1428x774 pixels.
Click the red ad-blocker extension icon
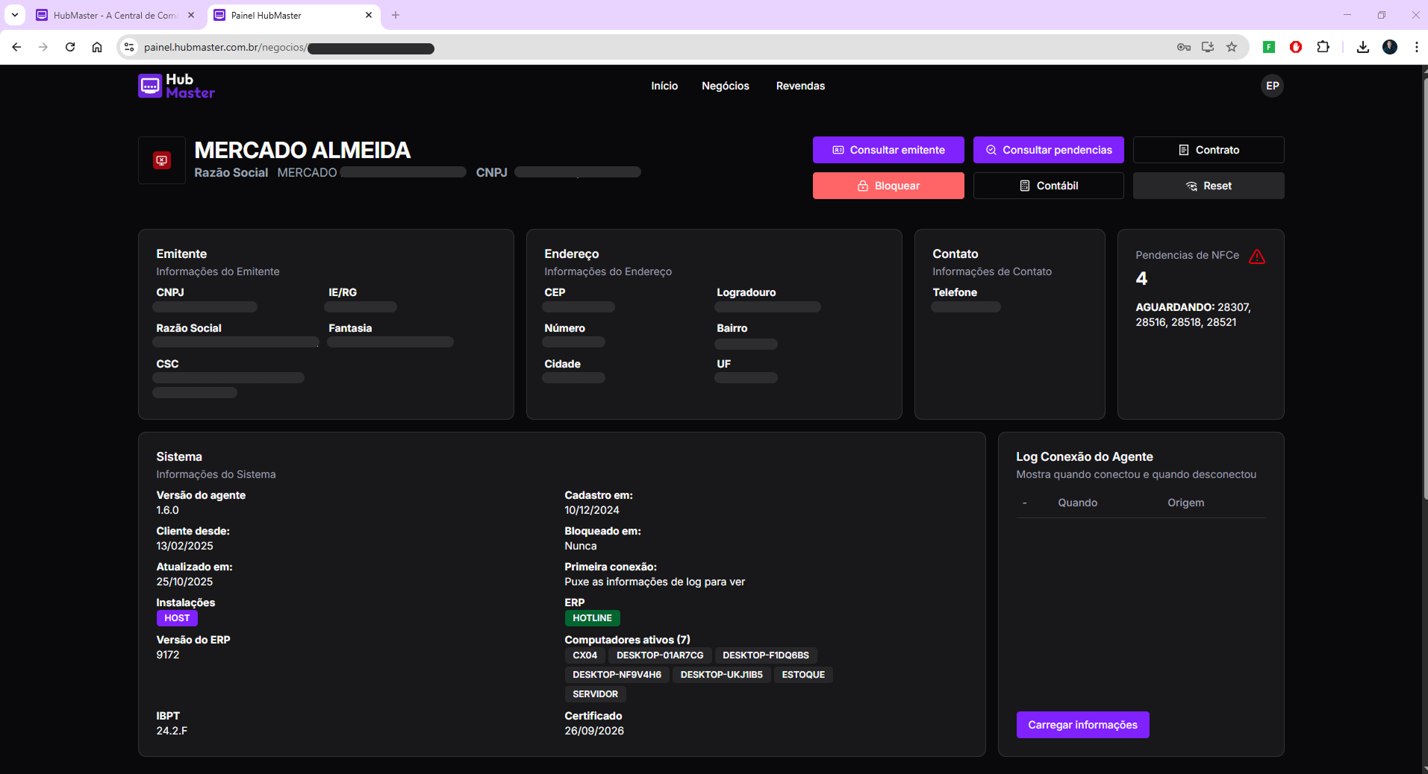(1296, 47)
